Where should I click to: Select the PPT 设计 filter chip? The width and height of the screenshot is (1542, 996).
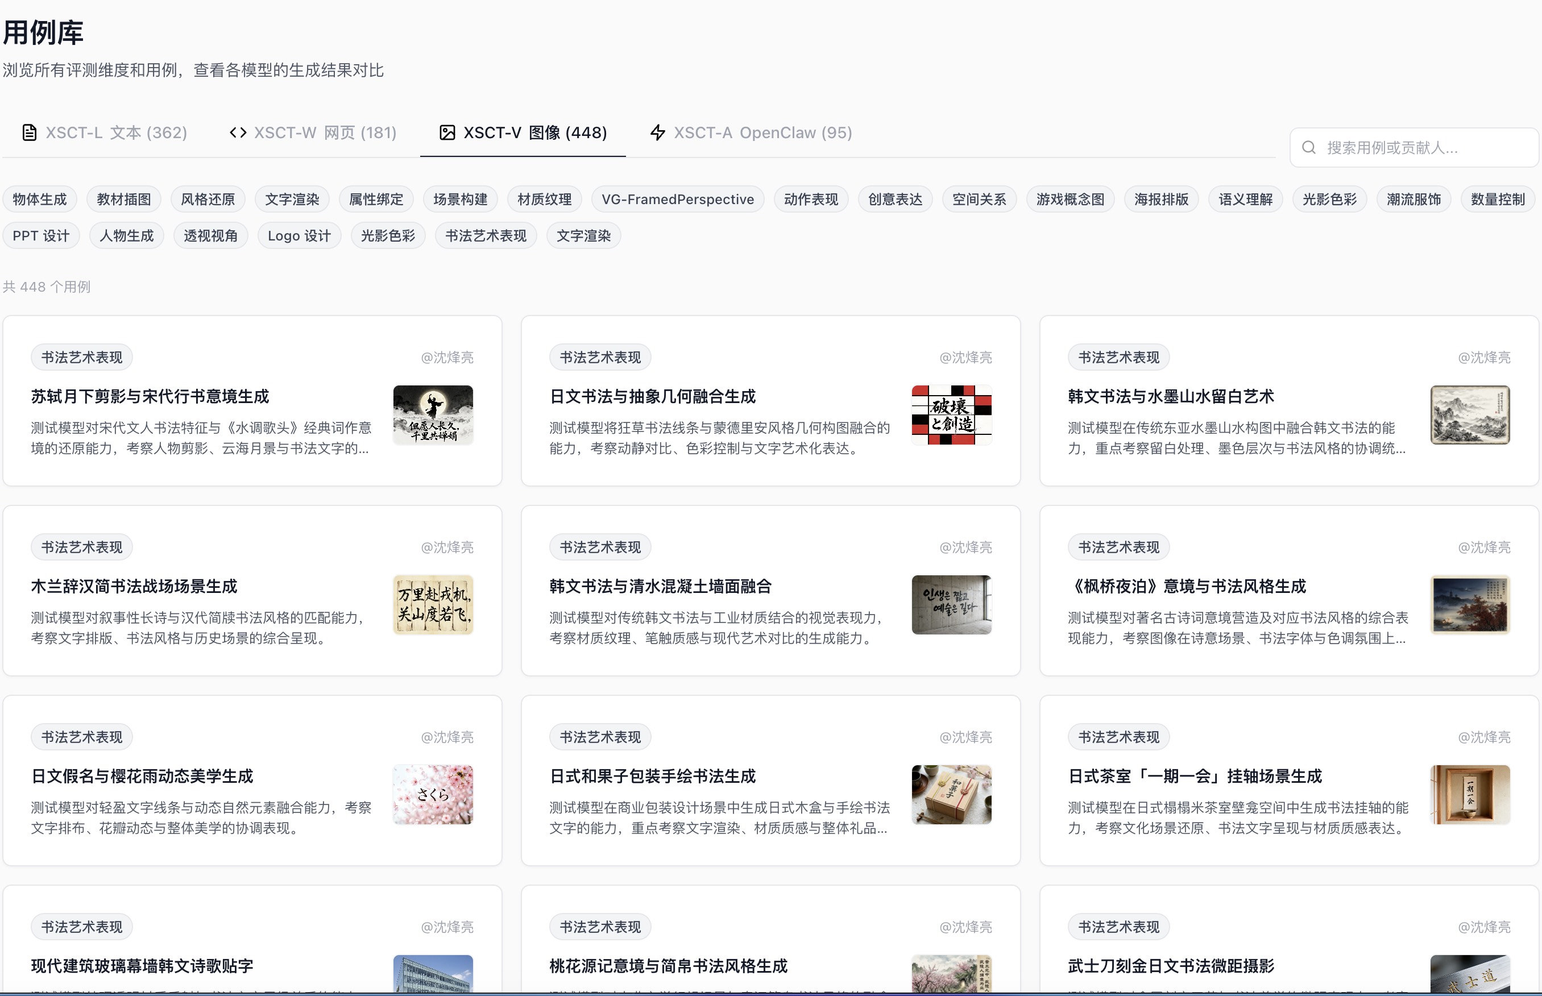coord(41,235)
